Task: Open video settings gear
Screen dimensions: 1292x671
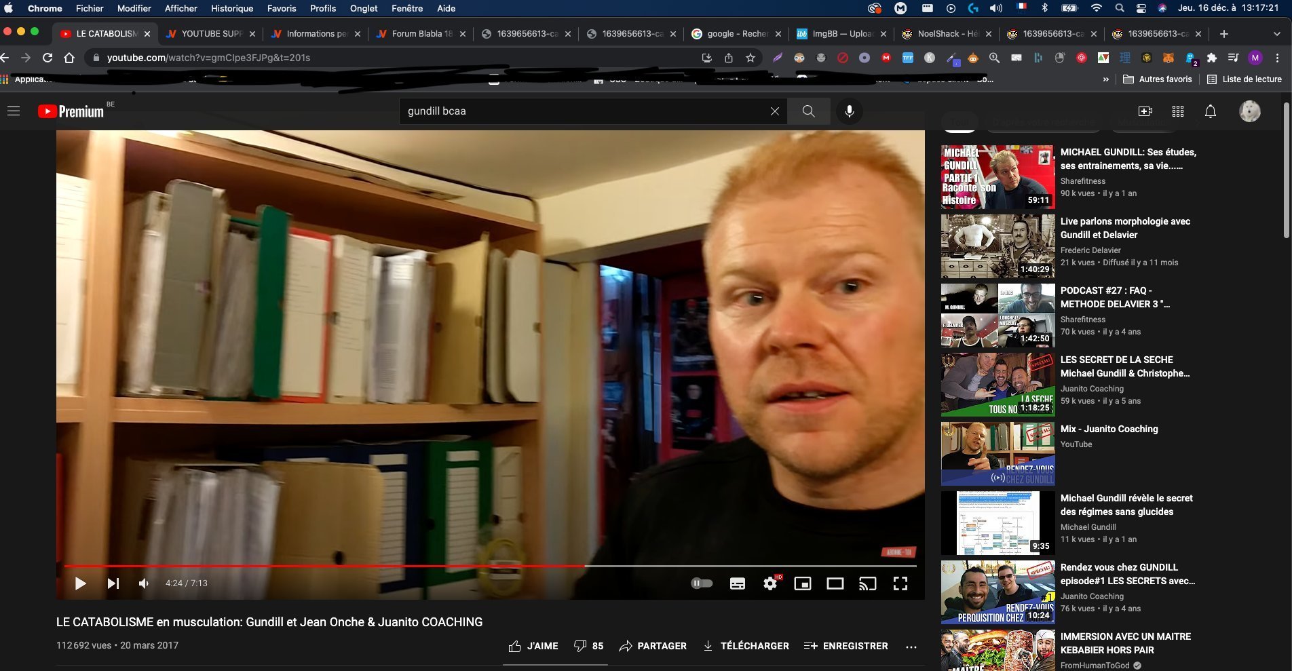Action: coord(770,583)
